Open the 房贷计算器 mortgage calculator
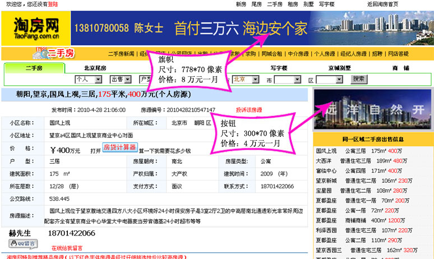 (x=119, y=147)
